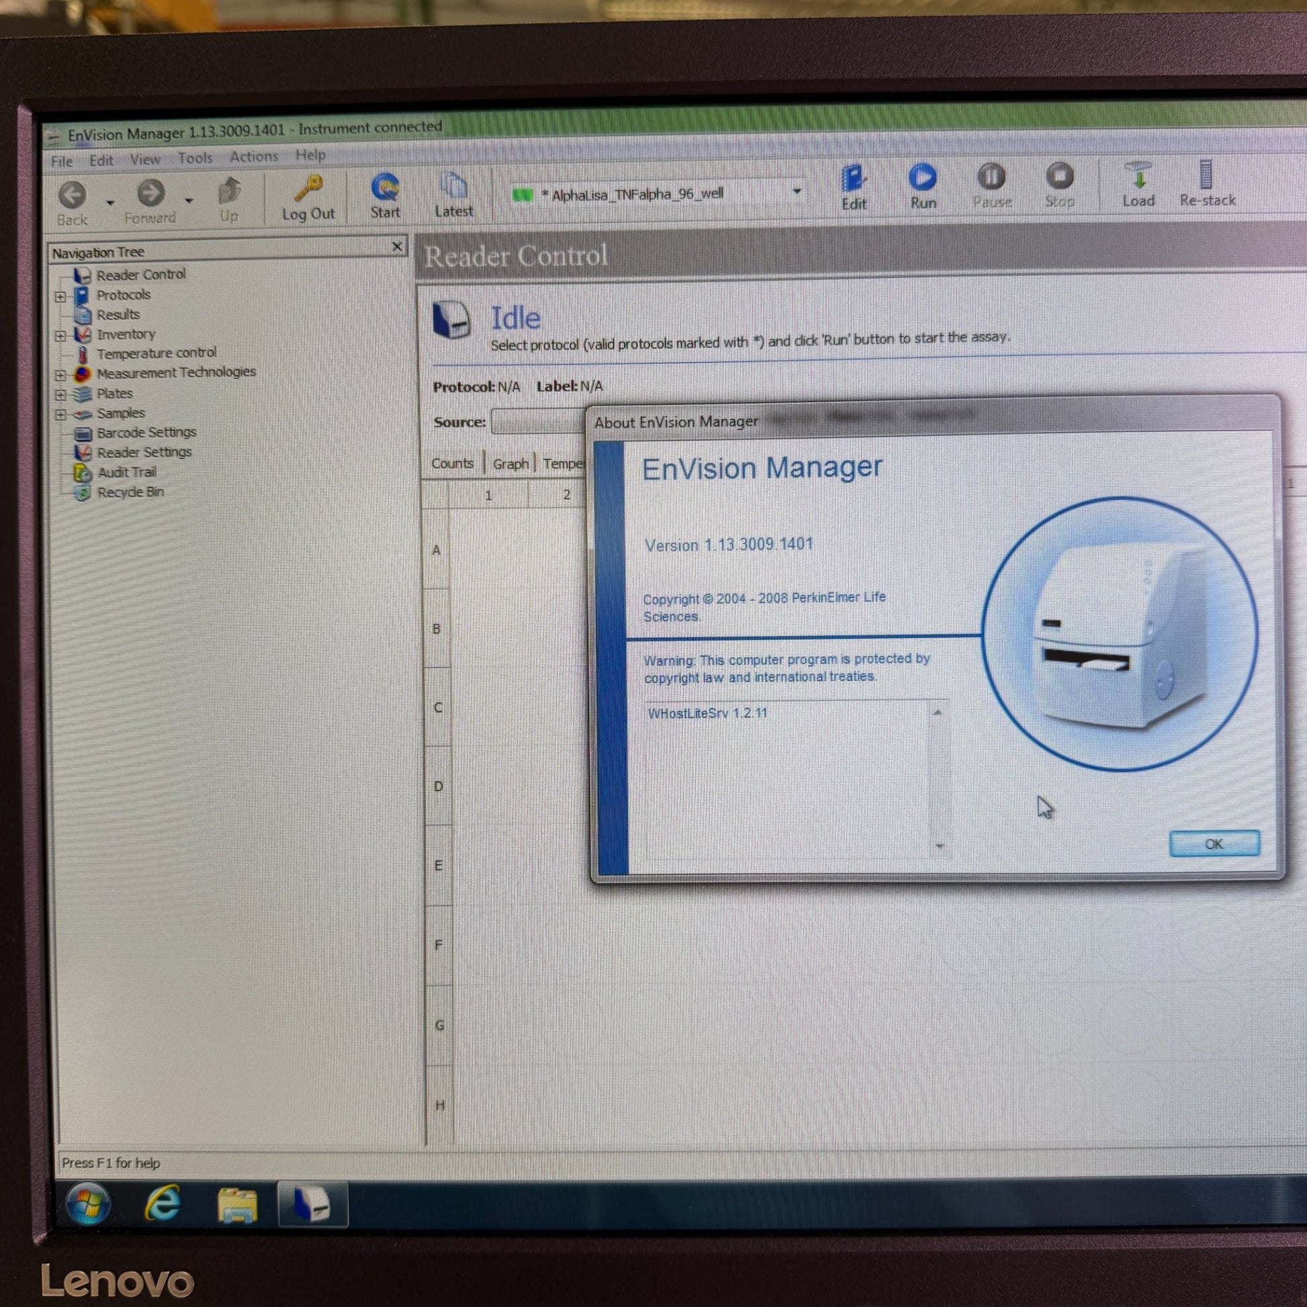Open the AlphaLisa_TNFalpha_96_well protocol dropdown
The image size is (1307, 1307).
pyautogui.click(x=798, y=191)
